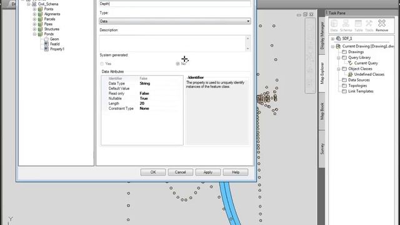
Task: Expand the Alignments tree node
Action: point(34,14)
